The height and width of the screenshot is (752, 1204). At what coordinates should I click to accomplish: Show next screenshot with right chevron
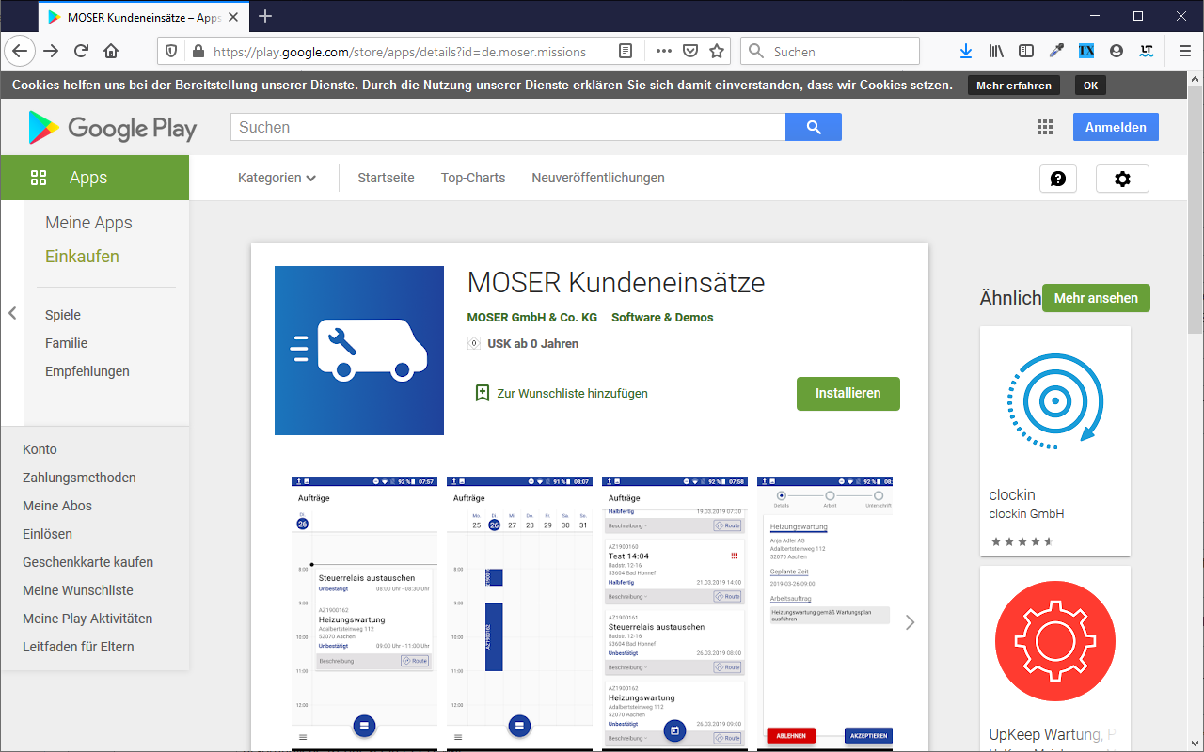(x=910, y=622)
